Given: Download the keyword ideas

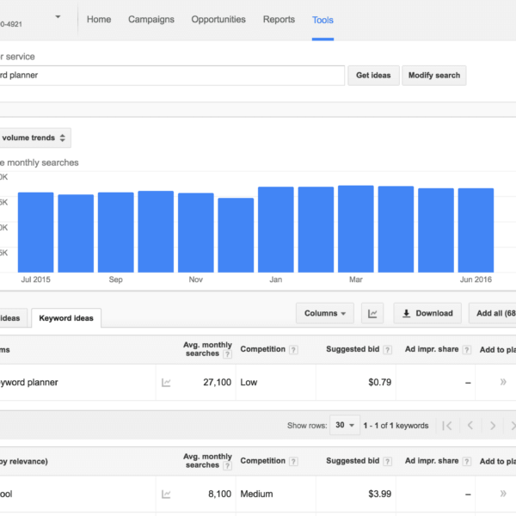Looking at the screenshot, I should [427, 313].
